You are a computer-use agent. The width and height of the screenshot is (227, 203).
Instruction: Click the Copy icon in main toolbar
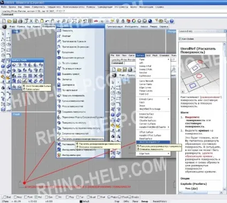36,21
